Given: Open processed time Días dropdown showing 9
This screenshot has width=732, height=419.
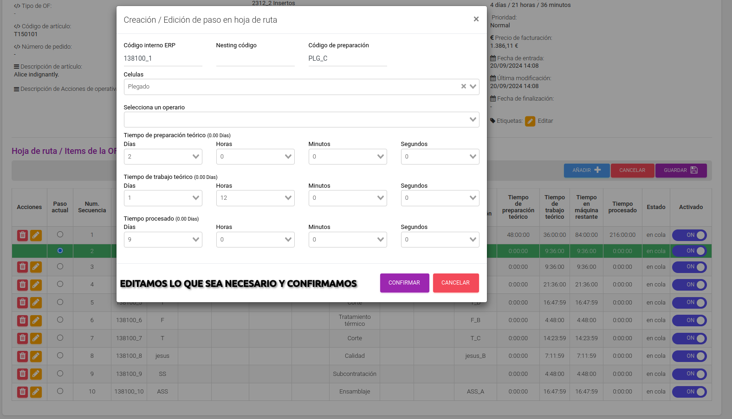Looking at the screenshot, I should [x=163, y=240].
